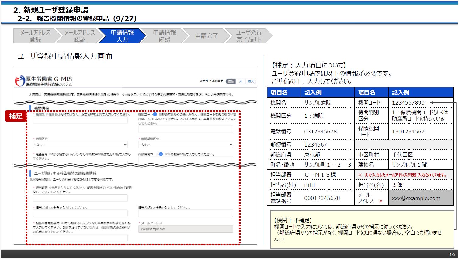Open the 機関判別区分 dropdown
This screenshot has height=259, width=459.
coord(186,145)
